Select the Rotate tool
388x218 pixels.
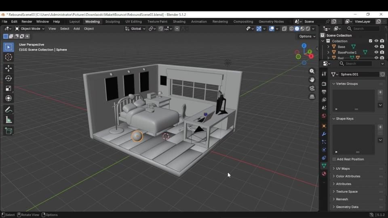[x=8, y=78]
